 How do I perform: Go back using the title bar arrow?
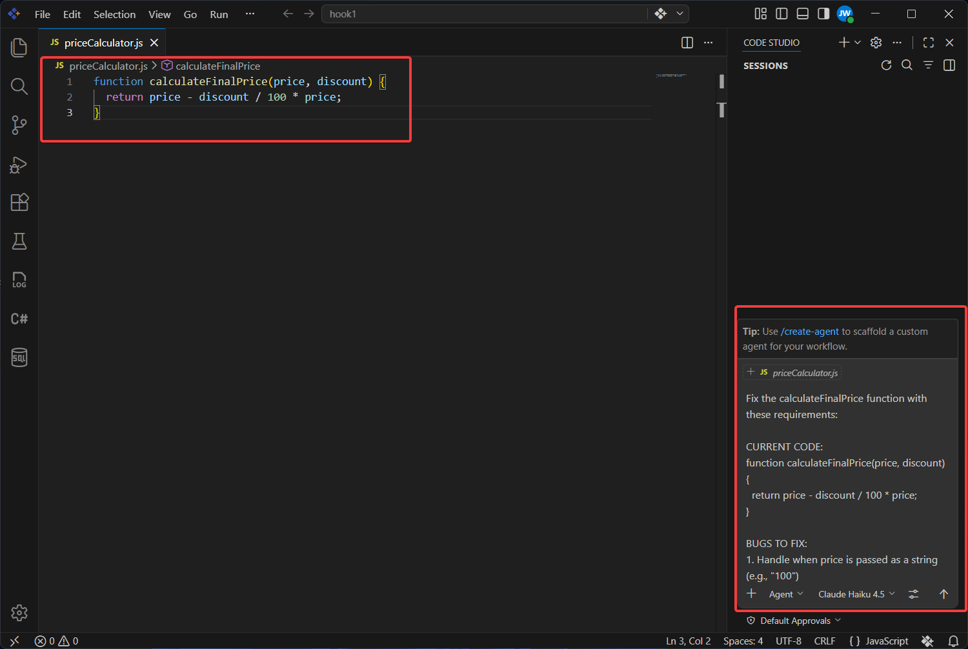pyautogui.click(x=288, y=14)
